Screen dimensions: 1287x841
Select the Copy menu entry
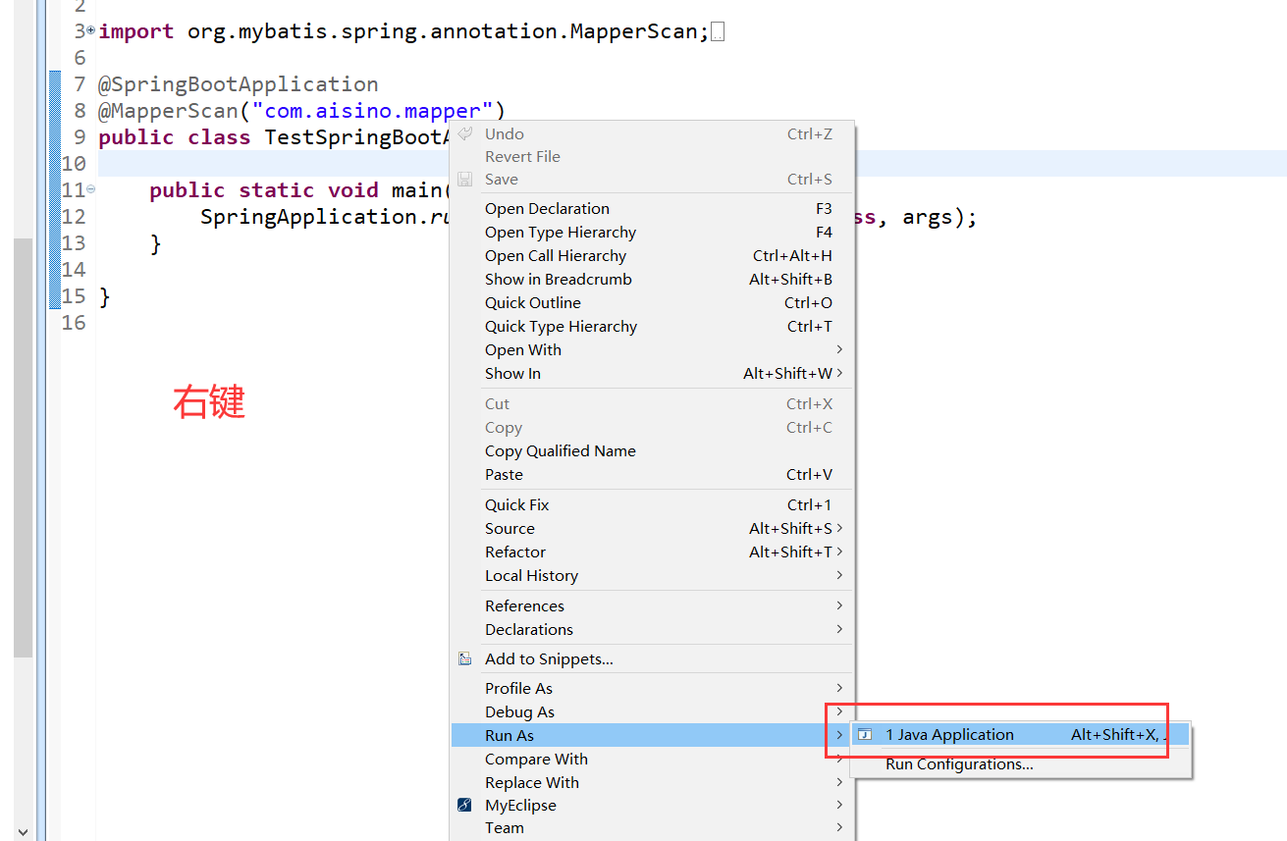click(653, 427)
